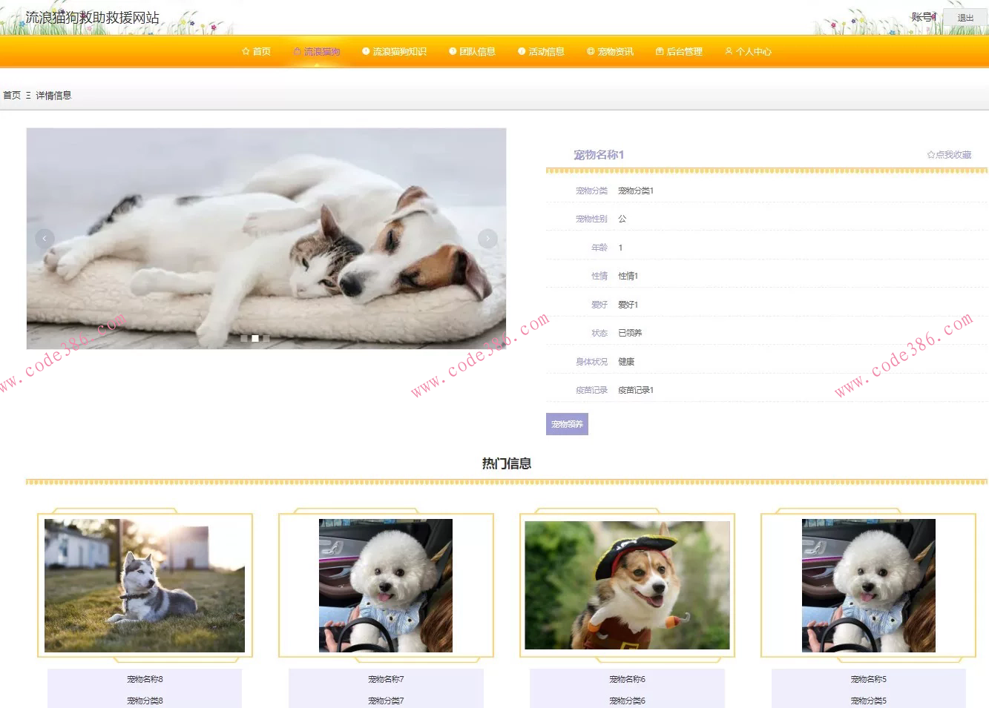989x708 pixels.
Task: Click the 宠物名称1 title text
Action: [x=599, y=155]
